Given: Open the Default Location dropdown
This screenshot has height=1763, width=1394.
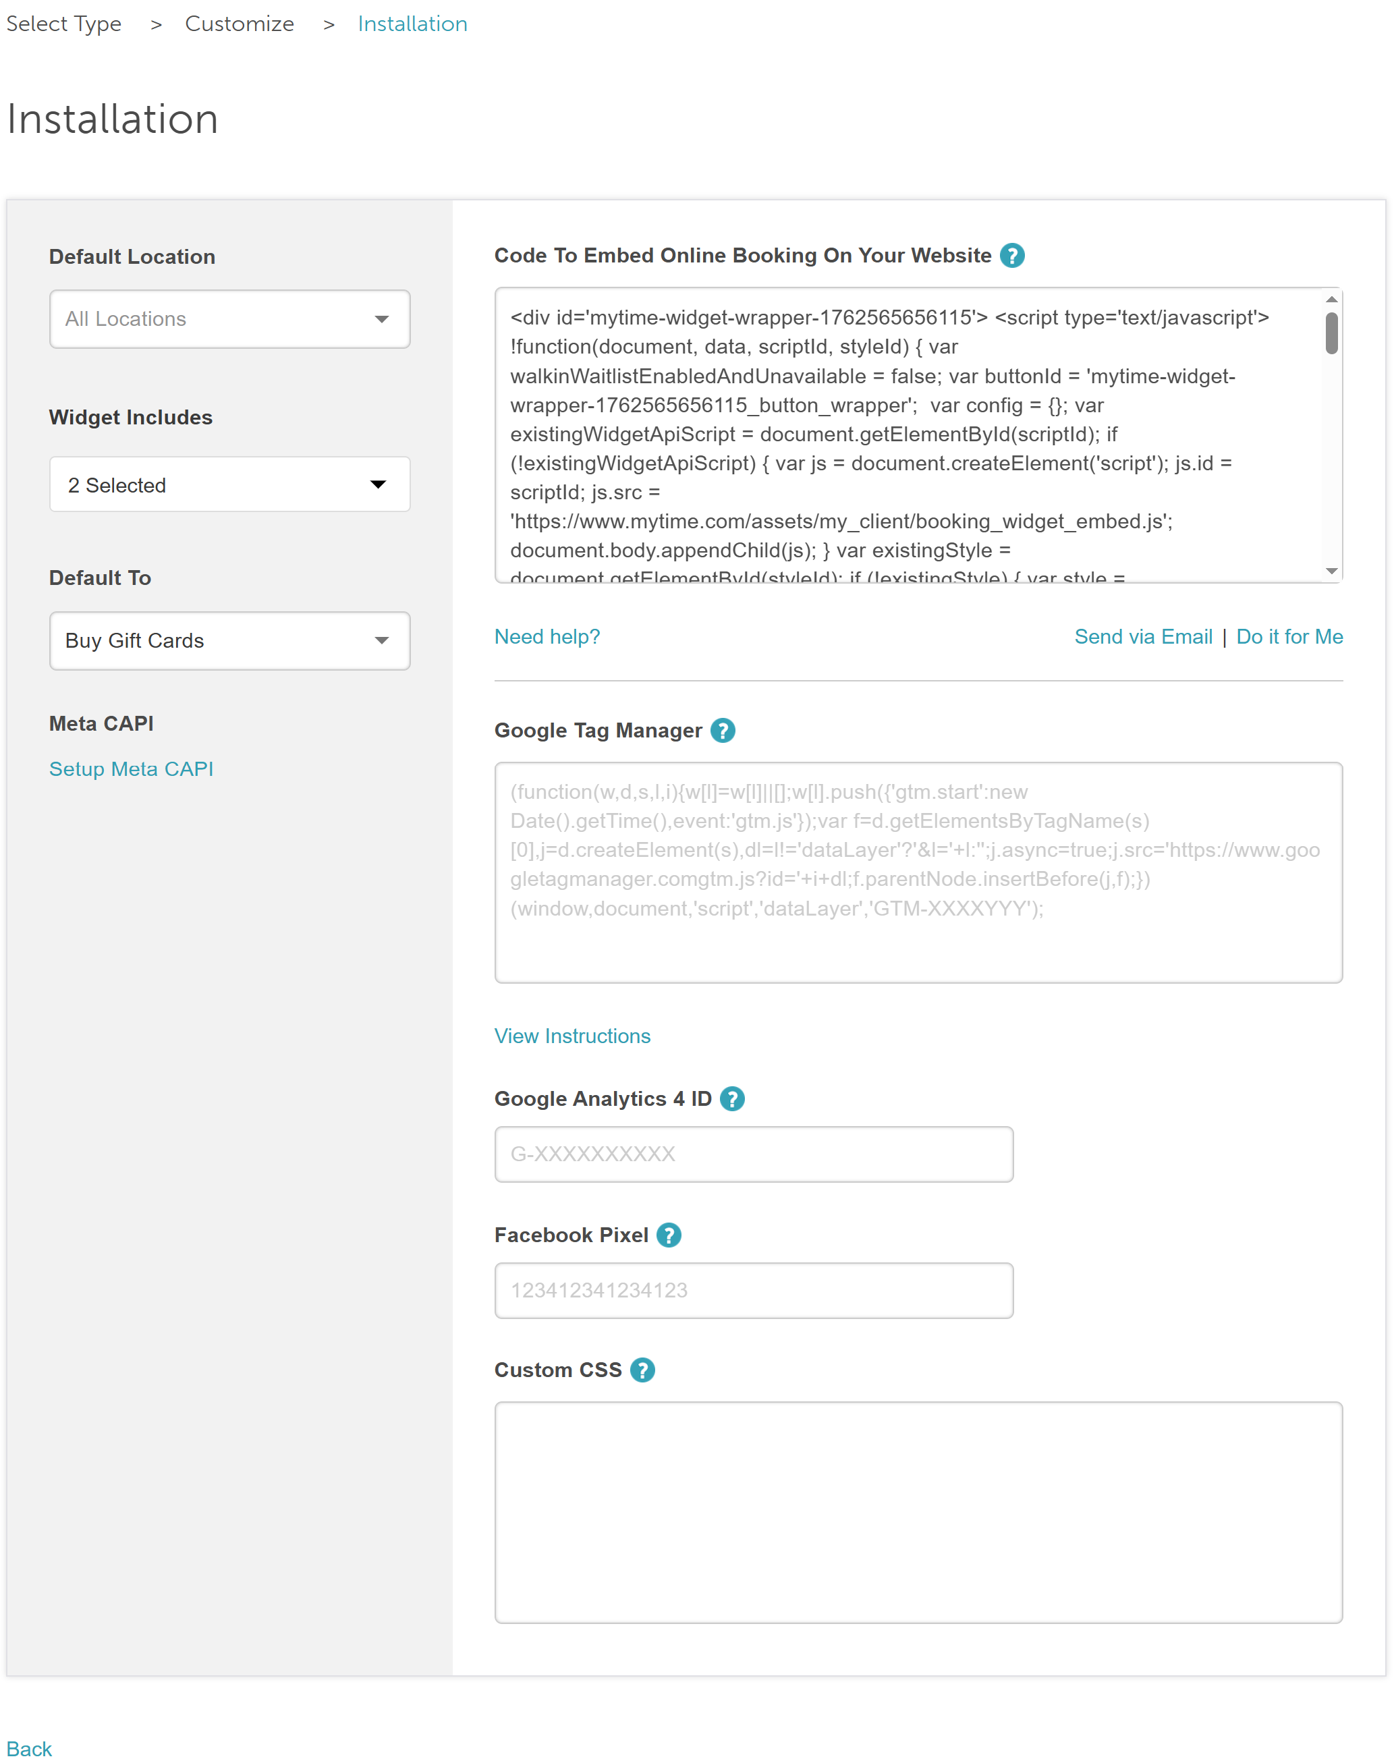Looking at the screenshot, I should click(x=229, y=319).
